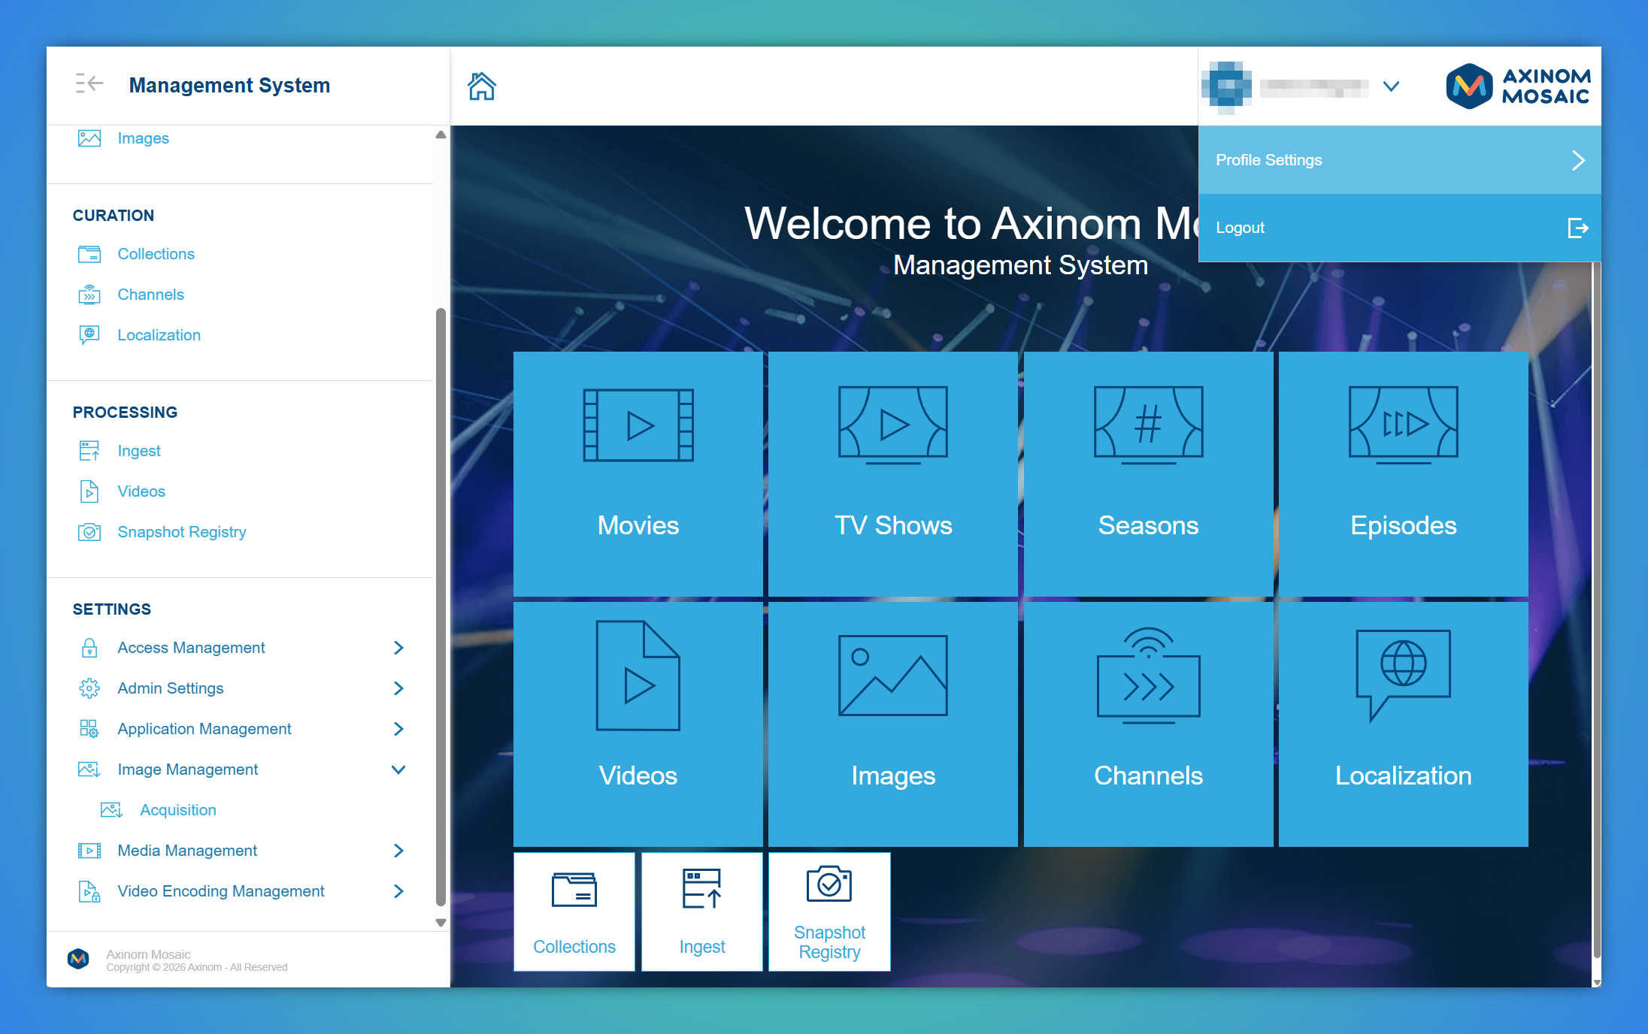
Task: Open the Videos tile on the dashboard
Action: pos(638,724)
